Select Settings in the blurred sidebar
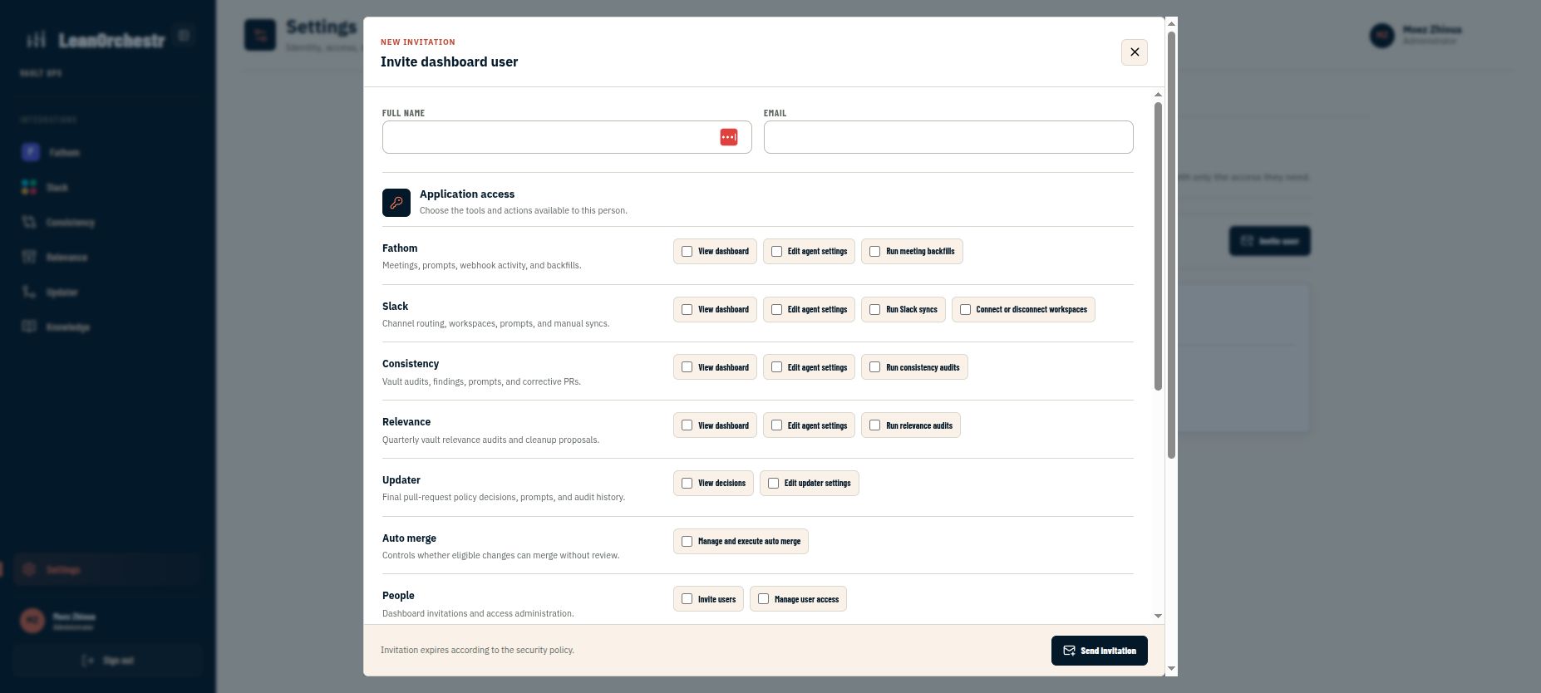1541x693 pixels. coord(108,569)
